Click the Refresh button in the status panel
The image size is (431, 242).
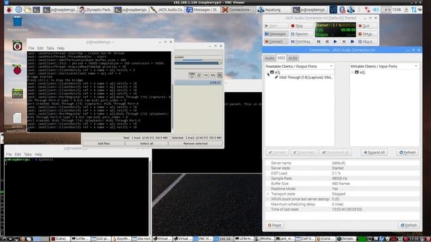coord(409,225)
